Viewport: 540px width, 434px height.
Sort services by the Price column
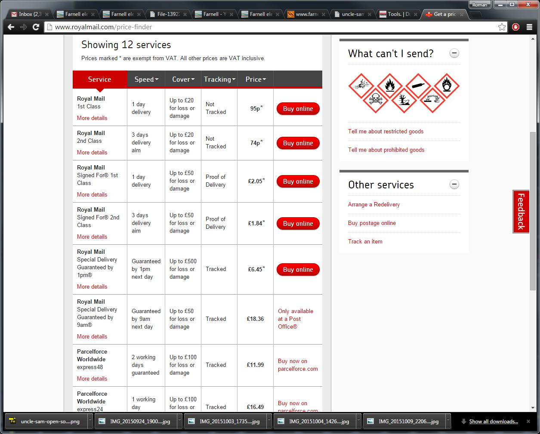(256, 80)
